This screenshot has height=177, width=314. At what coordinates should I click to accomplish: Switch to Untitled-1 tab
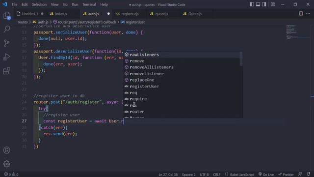pyautogui.click(x=30, y=14)
